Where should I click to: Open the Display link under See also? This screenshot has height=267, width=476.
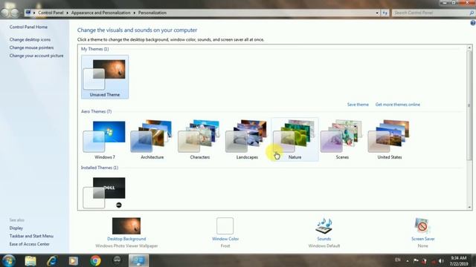click(x=16, y=228)
